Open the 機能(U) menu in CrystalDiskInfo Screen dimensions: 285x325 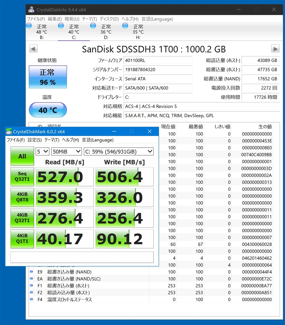tap(72, 19)
